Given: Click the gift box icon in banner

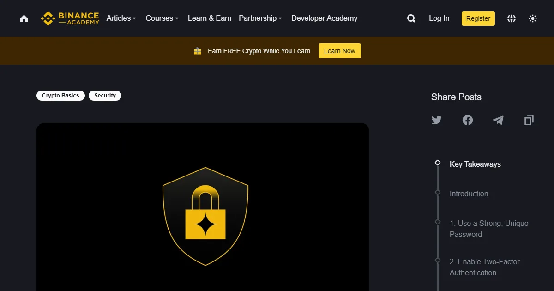Looking at the screenshot, I should point(198,51).
